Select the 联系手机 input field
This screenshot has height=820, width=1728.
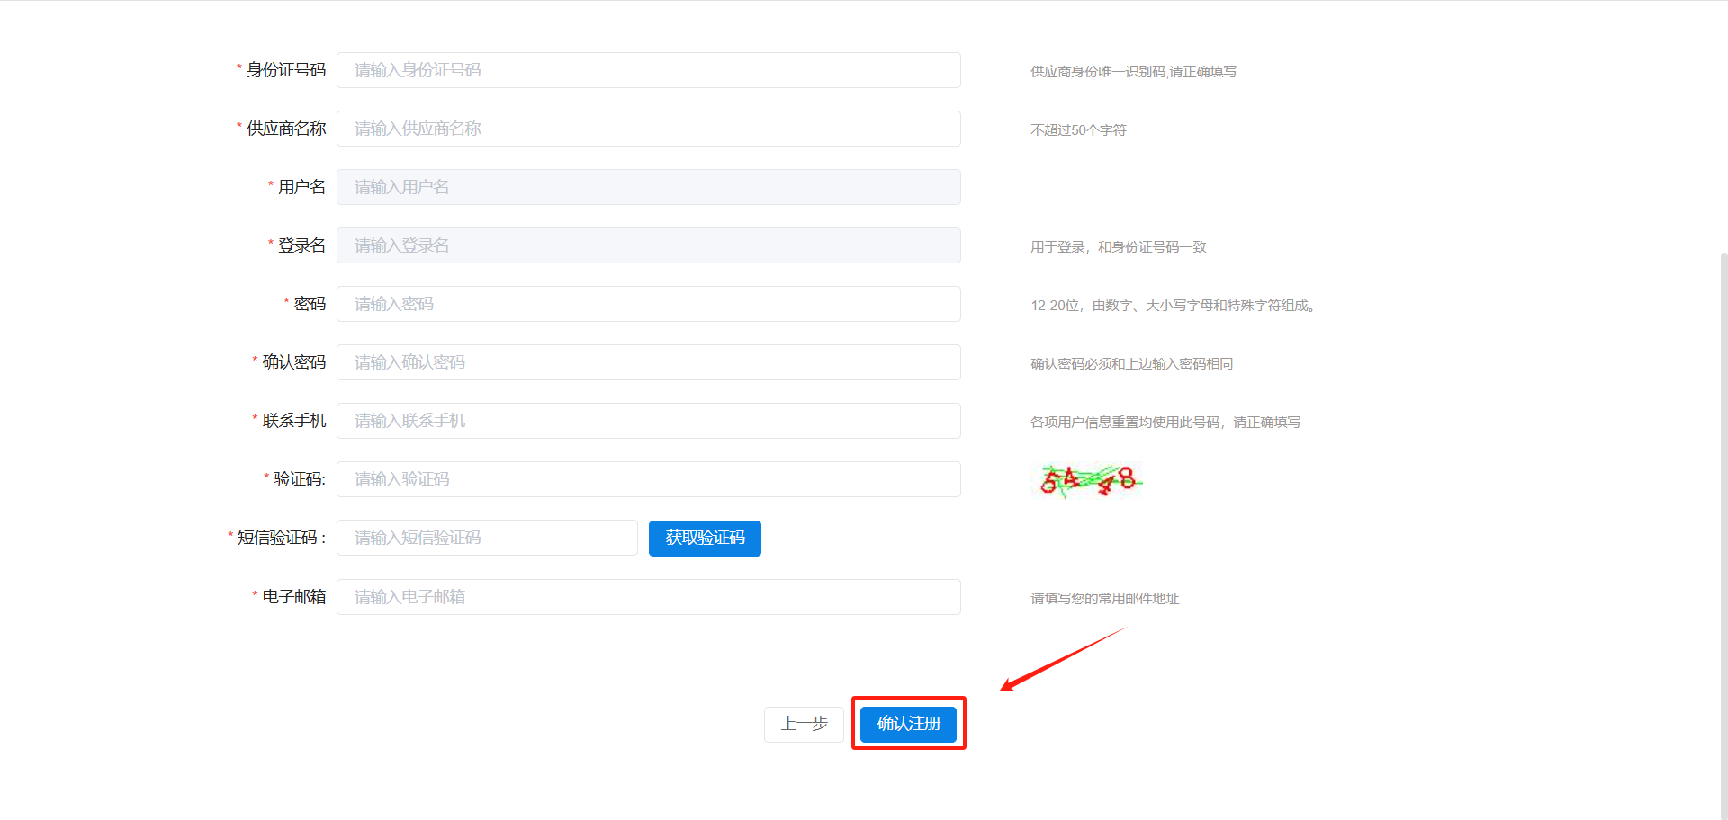[x=648, y=421]
